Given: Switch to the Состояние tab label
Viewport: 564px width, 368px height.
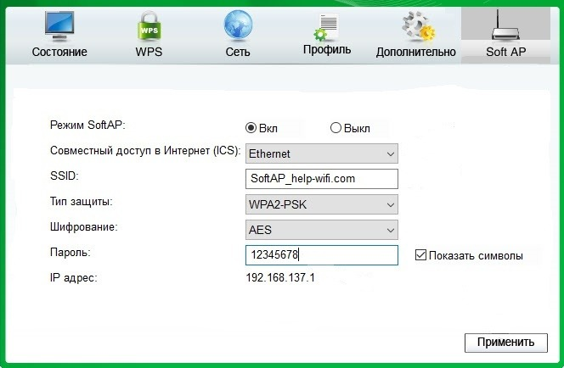Looking at the screenshot, I should 59,52.
